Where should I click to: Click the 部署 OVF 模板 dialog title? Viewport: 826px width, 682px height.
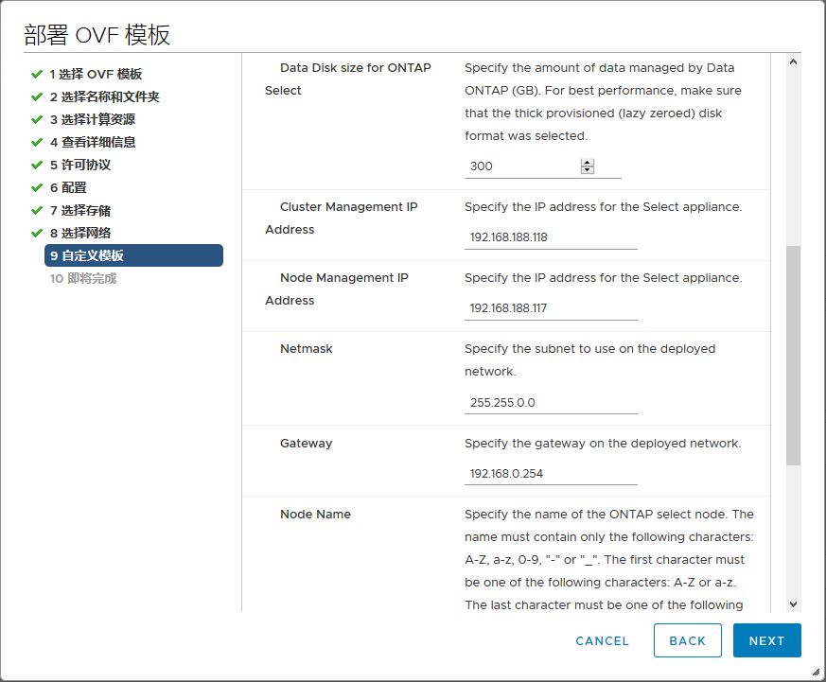tap(97, 35)
